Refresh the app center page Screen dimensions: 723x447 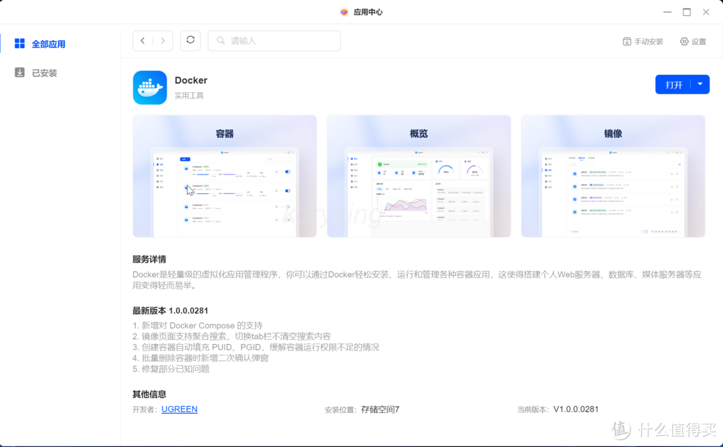[190, 40]
